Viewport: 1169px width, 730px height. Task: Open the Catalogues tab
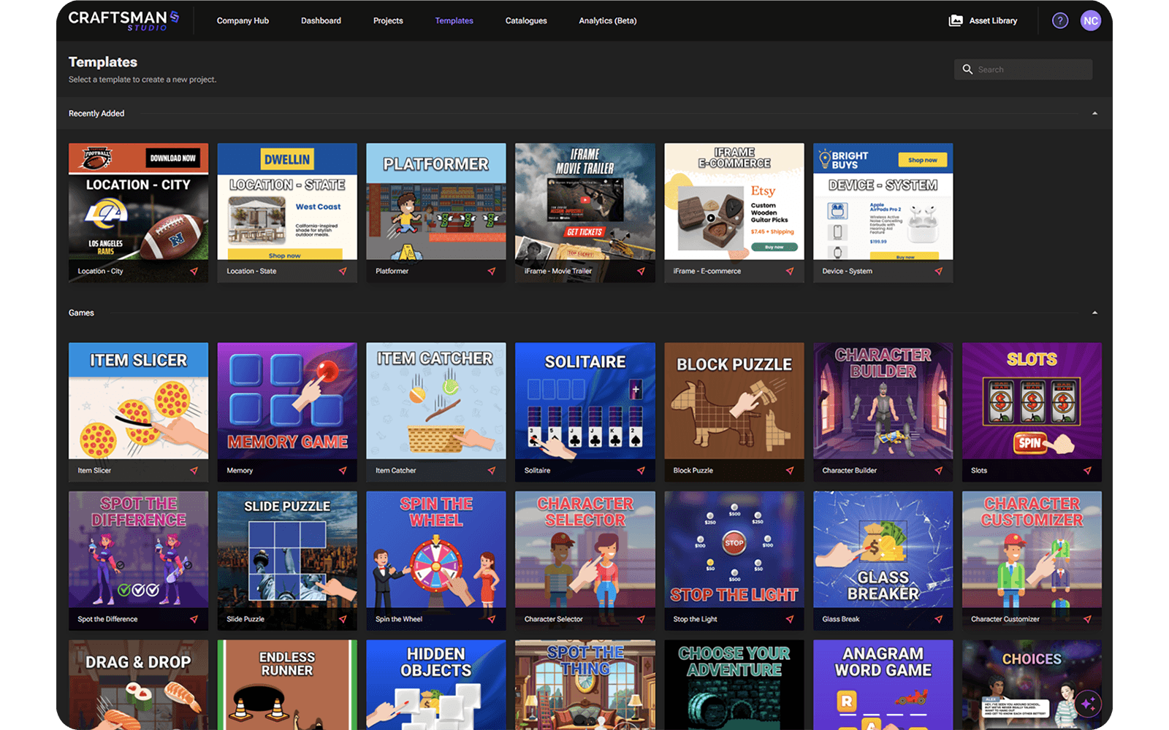pyautogui.click(x=526, y=20)
